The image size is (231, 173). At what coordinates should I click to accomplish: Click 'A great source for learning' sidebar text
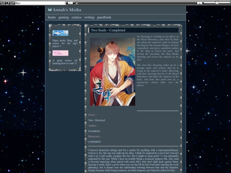[65, 62]
